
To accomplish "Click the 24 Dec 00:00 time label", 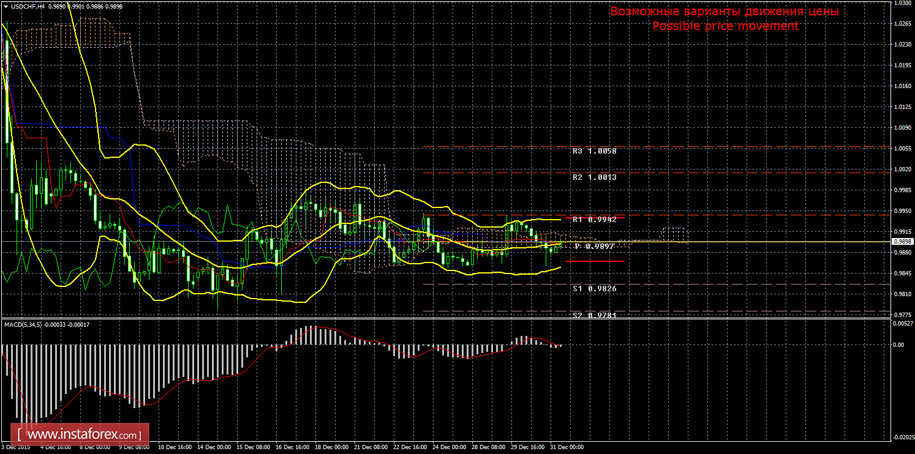I will point(449,447).
